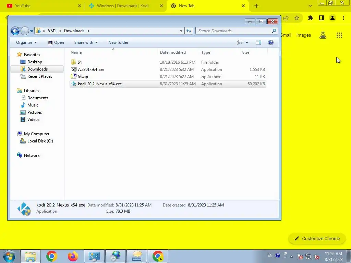Open the address bar history dropdown
Screen dimensions: 351x263
tap(181, 31)
